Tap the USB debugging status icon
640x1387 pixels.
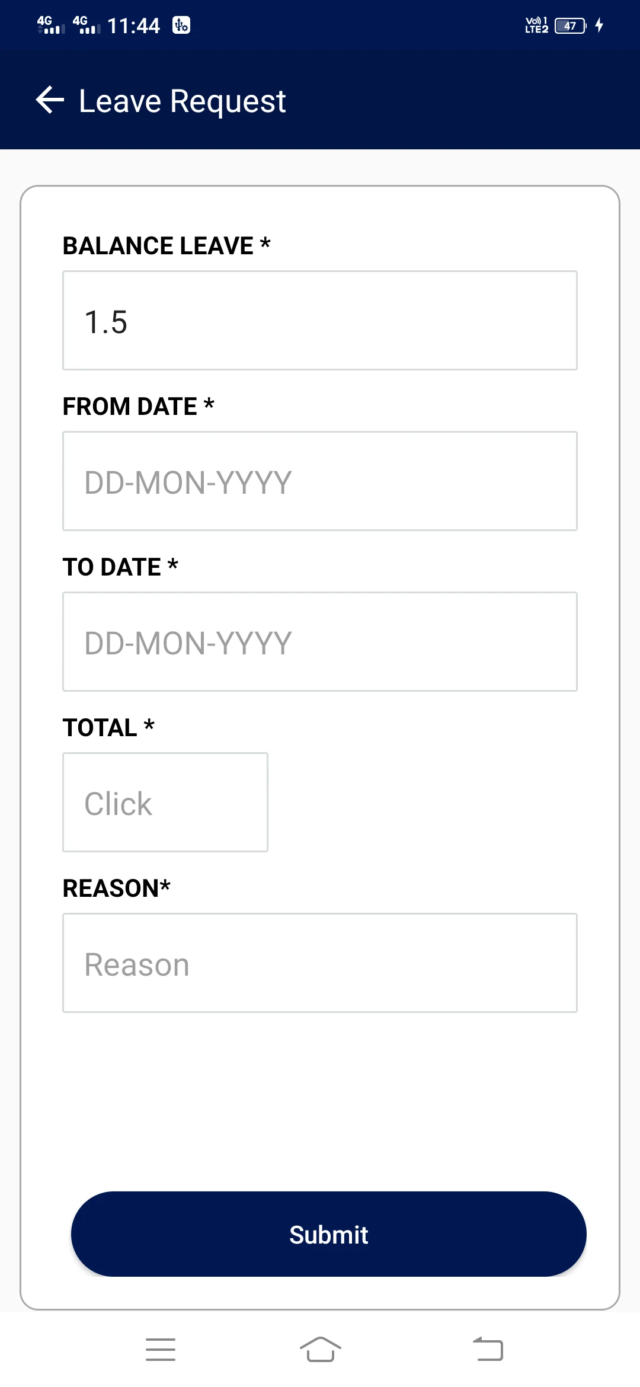tap(181, 25)
